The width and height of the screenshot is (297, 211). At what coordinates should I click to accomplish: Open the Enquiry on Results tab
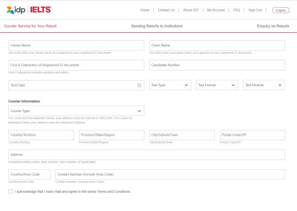[x=273, y=26]
